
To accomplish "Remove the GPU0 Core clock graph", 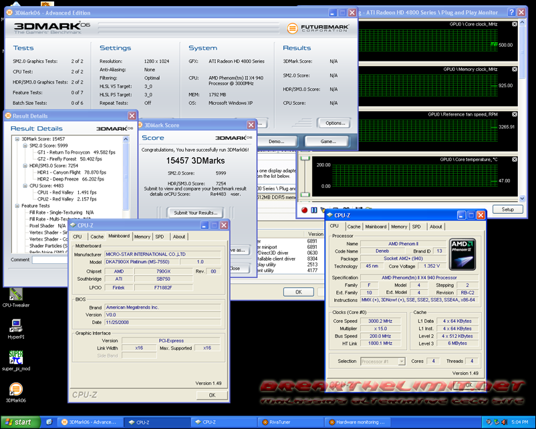I will point(515,24).
